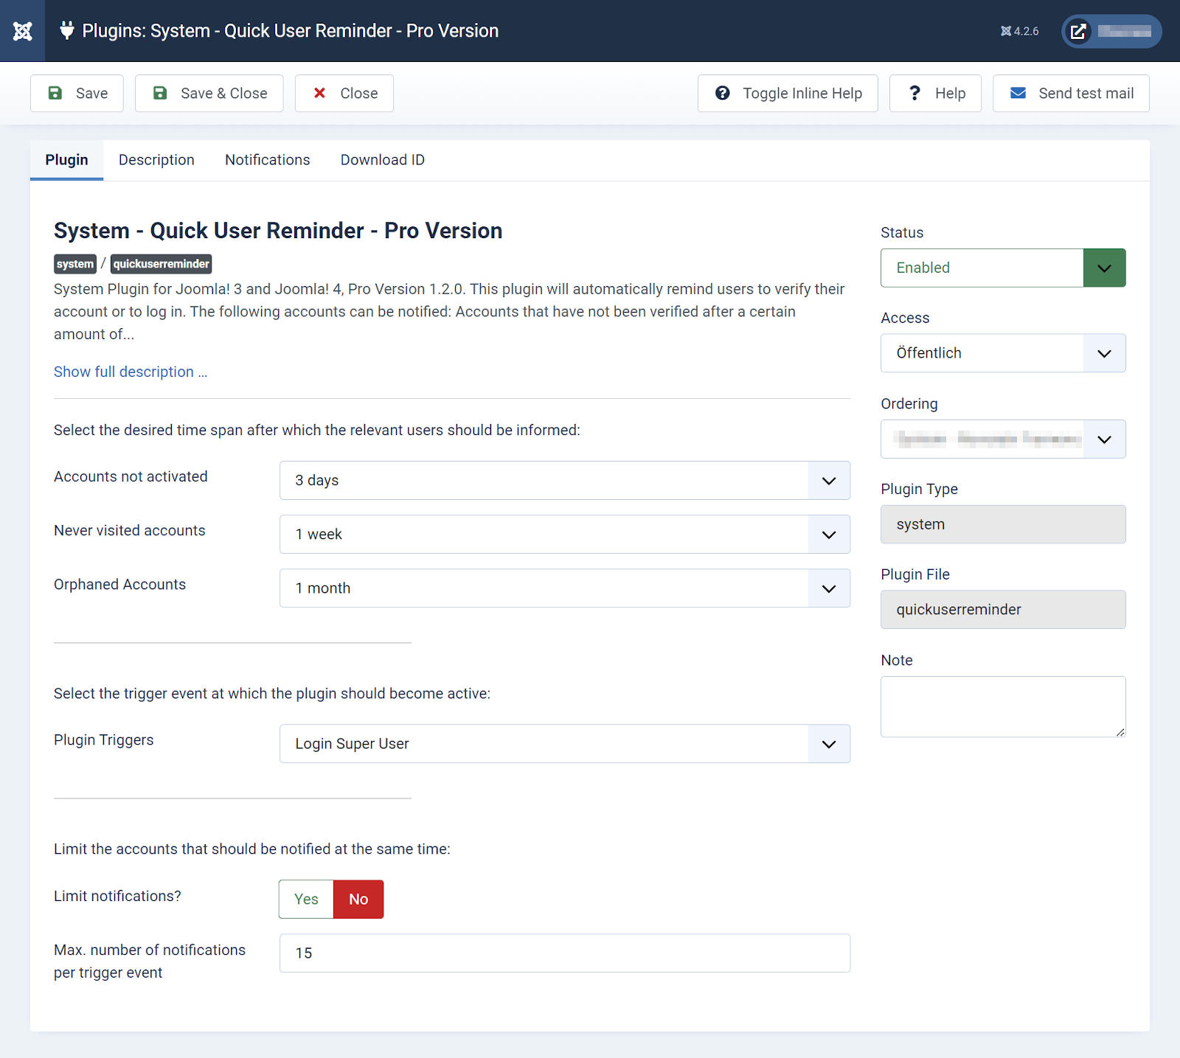The height and width of the screenshot is (1058, 1180).
Task: Open Plugin Triggers dropdown
Action: pyautogui.click(x=565, y=743)
